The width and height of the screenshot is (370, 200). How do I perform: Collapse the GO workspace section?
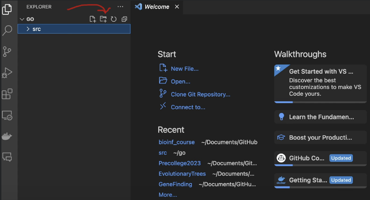click(x=22, y=19)
